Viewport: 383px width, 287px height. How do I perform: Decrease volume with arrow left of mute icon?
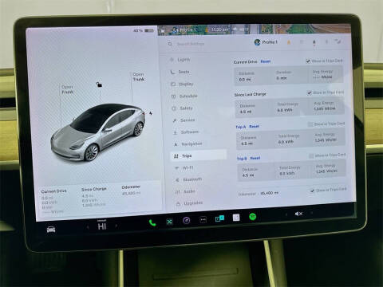point(286,214)
